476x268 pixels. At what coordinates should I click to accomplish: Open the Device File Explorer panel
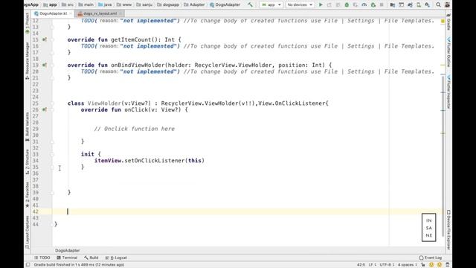[x=448, y=229]
